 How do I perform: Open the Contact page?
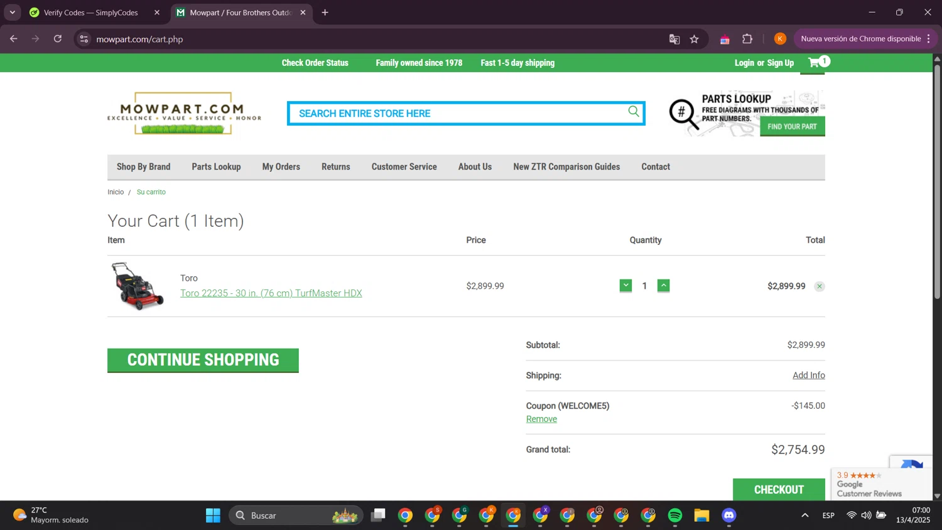[x=656, y=167]
